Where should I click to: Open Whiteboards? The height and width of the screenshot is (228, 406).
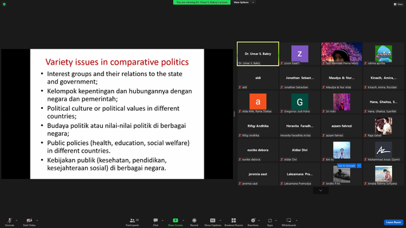pyautogui.click(x=289, y=222)
